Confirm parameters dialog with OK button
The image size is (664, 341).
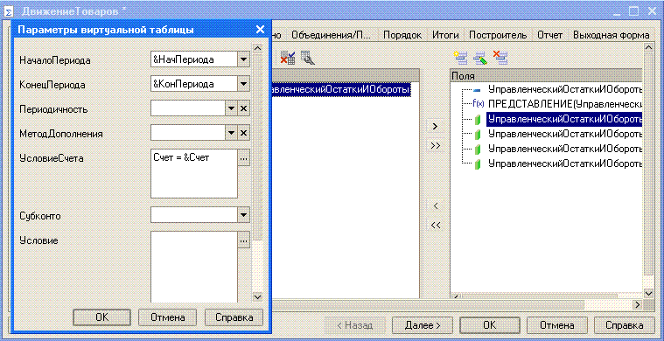point(101,317)
